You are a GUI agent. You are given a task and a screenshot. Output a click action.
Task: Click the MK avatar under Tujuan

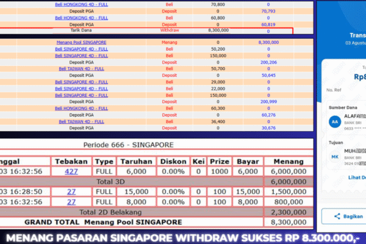[335, 157]
